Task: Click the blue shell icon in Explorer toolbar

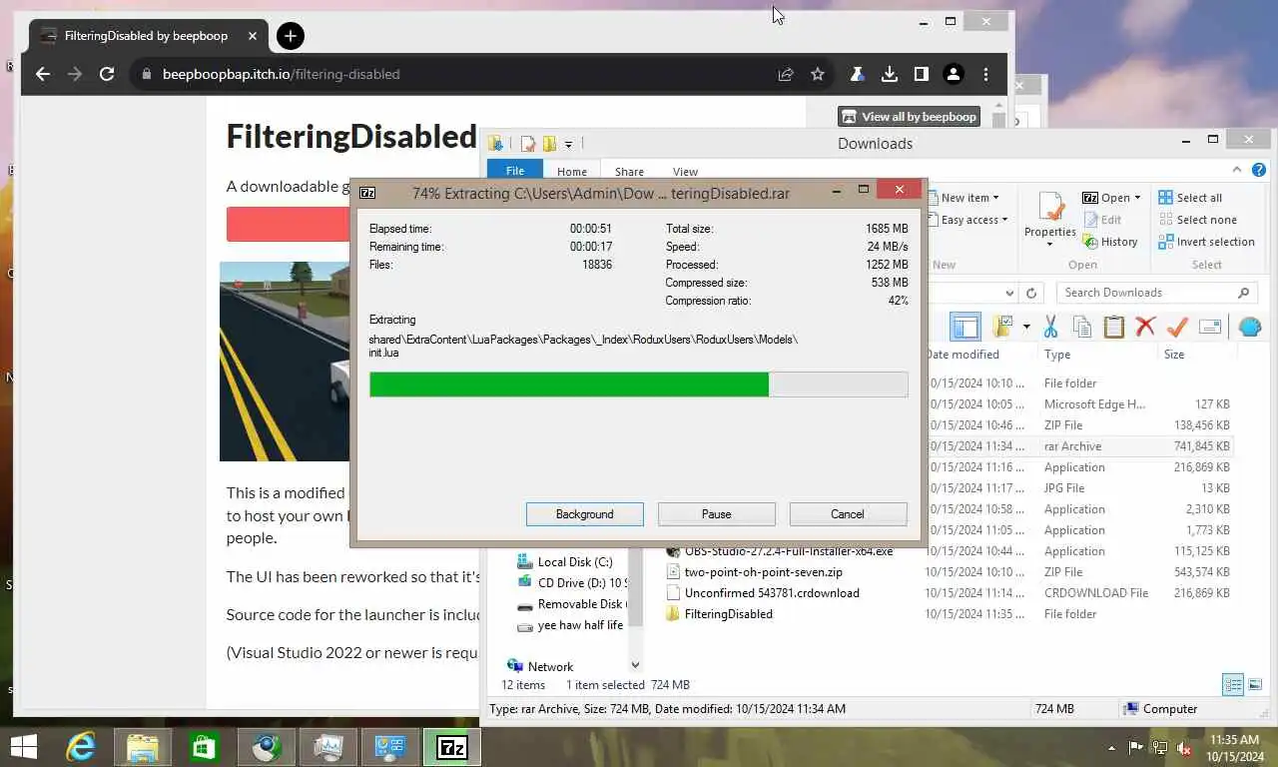Action: (x=1249, y=327)
